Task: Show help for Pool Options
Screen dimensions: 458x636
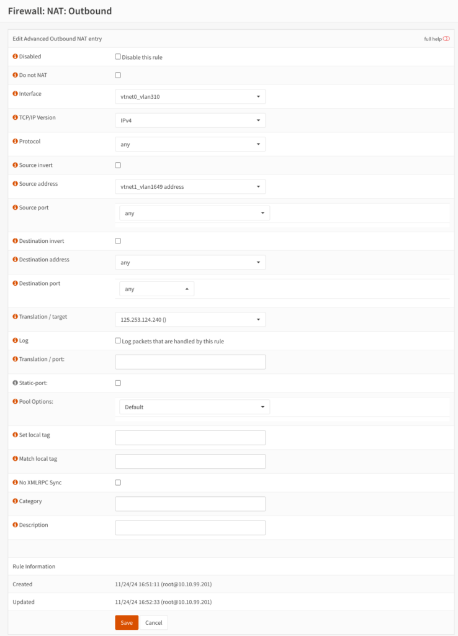Action: pos(15,402)
